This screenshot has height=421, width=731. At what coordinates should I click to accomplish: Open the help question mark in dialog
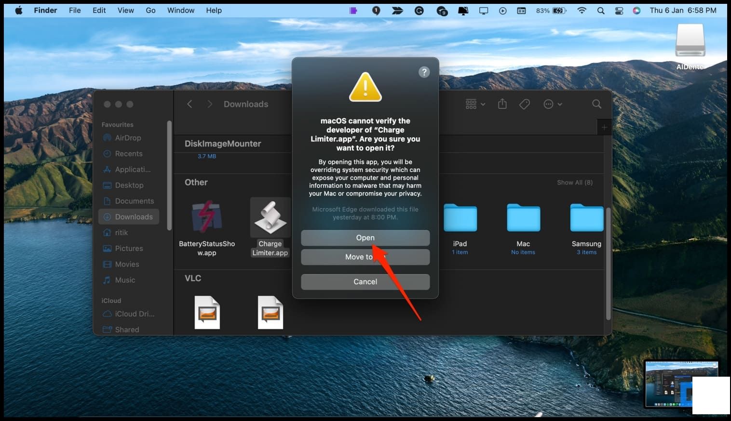[x=424, y=72]
